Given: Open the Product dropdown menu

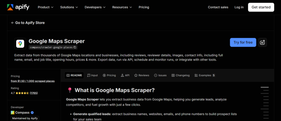Looking at the screenshot, I should tap(46, 7).
